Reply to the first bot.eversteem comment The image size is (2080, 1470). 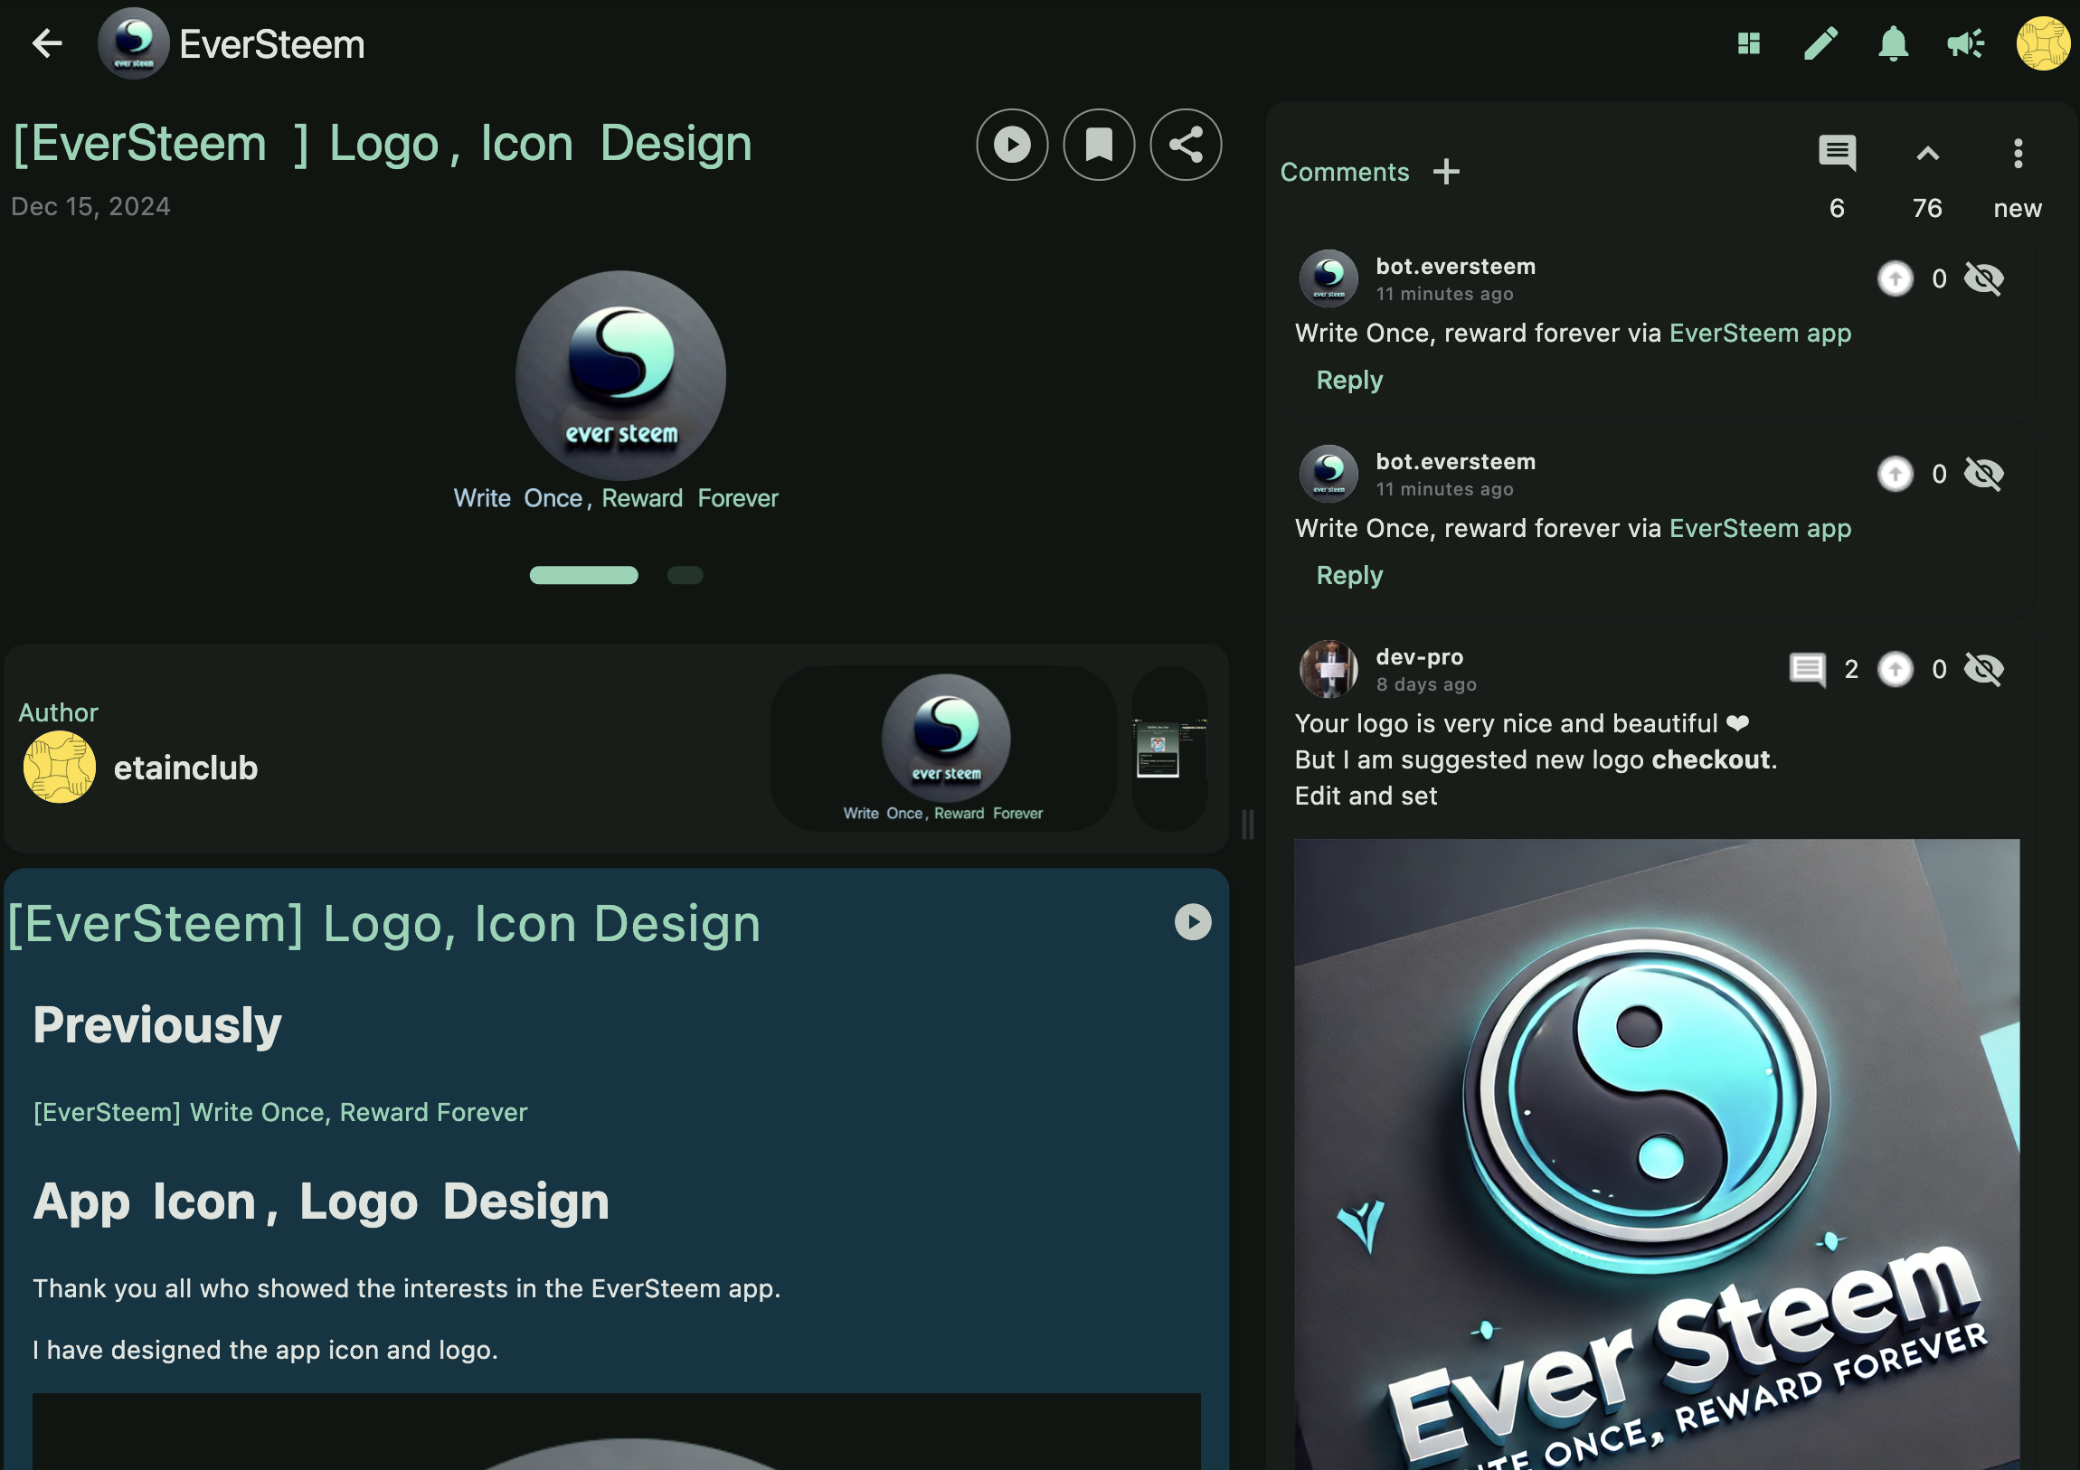click(x=1349, y=380)
